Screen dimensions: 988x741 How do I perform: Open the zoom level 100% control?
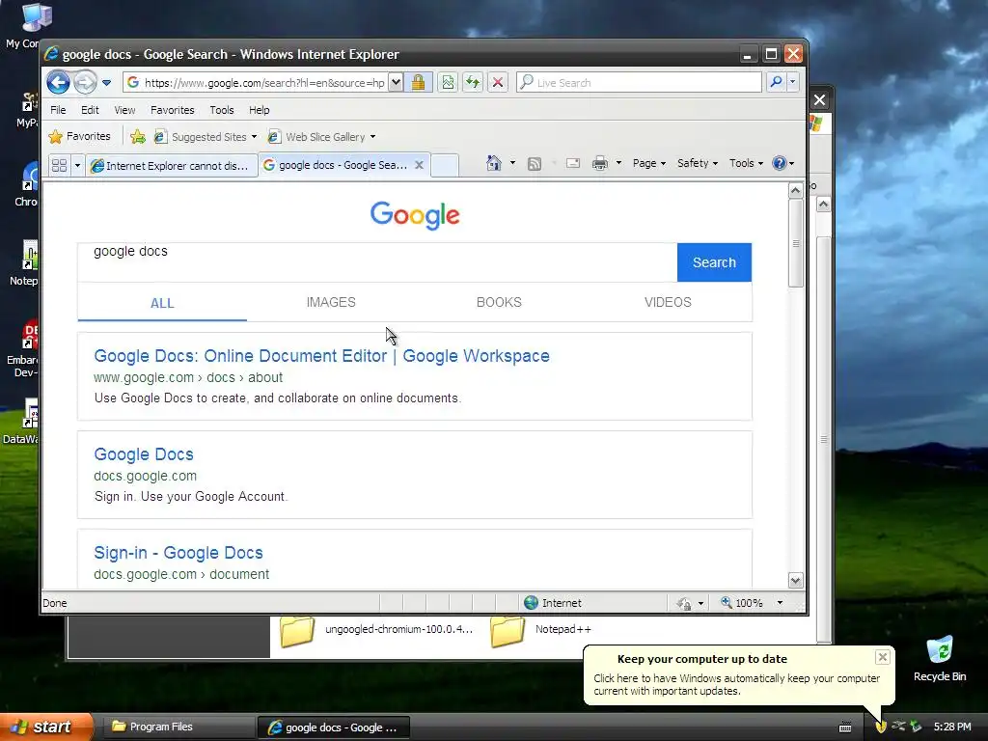pyautogui.click(x=752, y=603)
